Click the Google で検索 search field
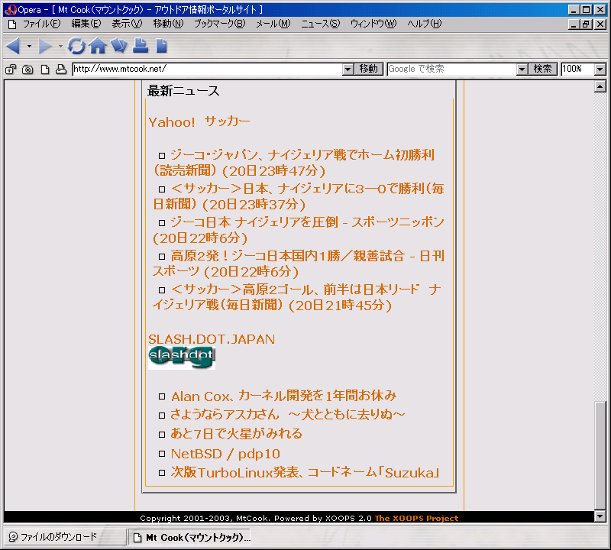Viewport: 611px width, 550px height. tap(451, 69)
